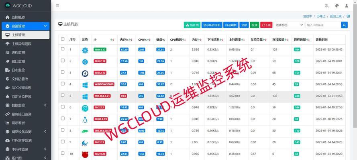Check the row for host 10.2.2.3
Viewport: 357px width, 160px height.
(x=63, y=141)
